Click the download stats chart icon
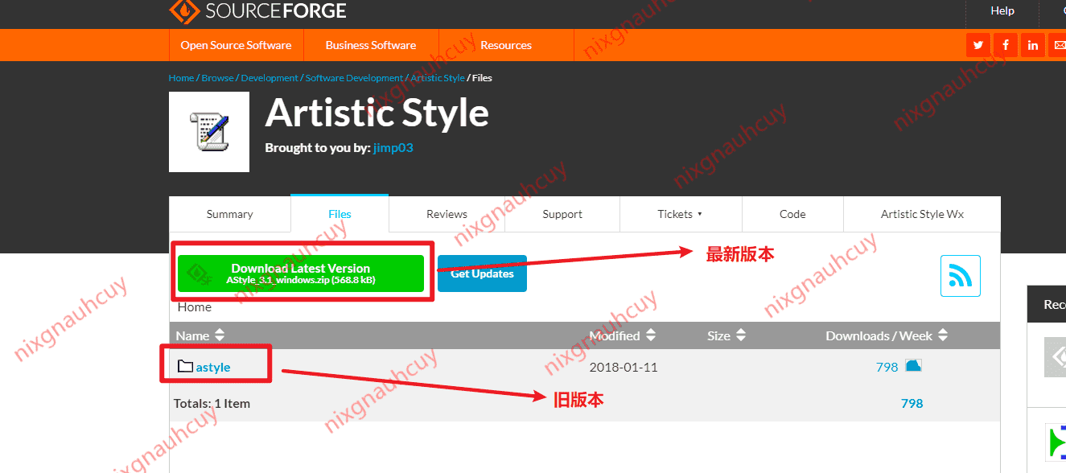The height and width of the screenshot is (473, 1066). click(x=913, y=366)
